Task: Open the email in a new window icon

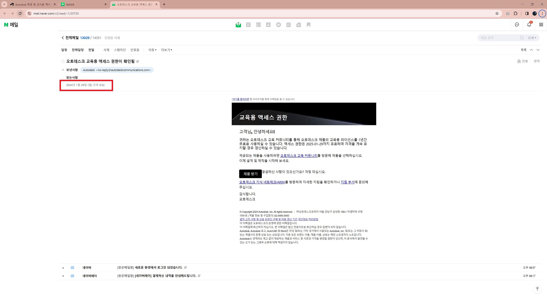Action: tap(138, 61)
